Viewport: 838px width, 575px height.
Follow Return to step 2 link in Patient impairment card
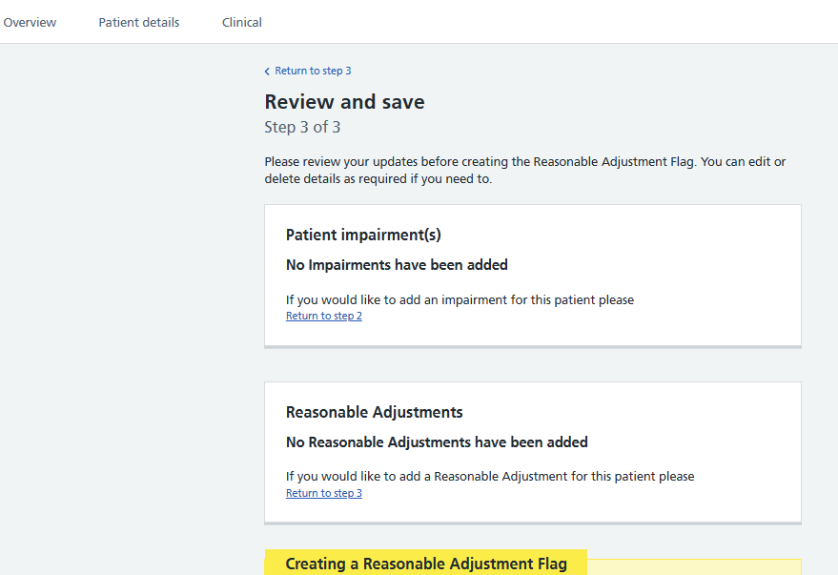coord(324,316)
